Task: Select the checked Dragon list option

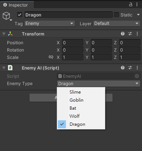Action: (x=81, y=124)
